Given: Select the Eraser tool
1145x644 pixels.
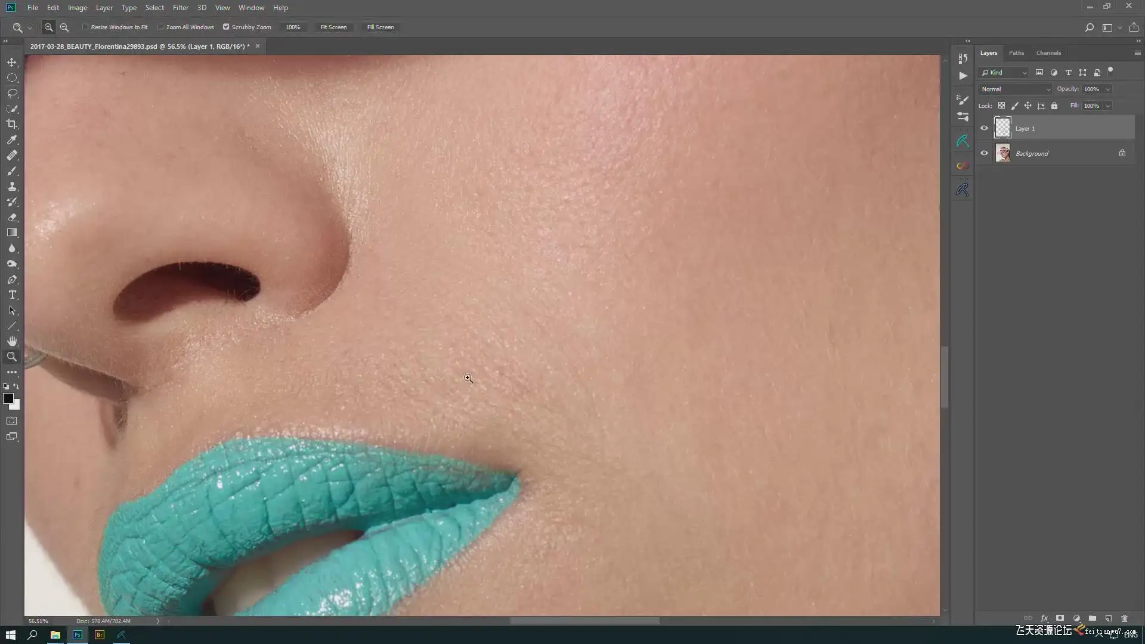Looking at the screenshot, I should pyautogui.click(x=12, y=217).
